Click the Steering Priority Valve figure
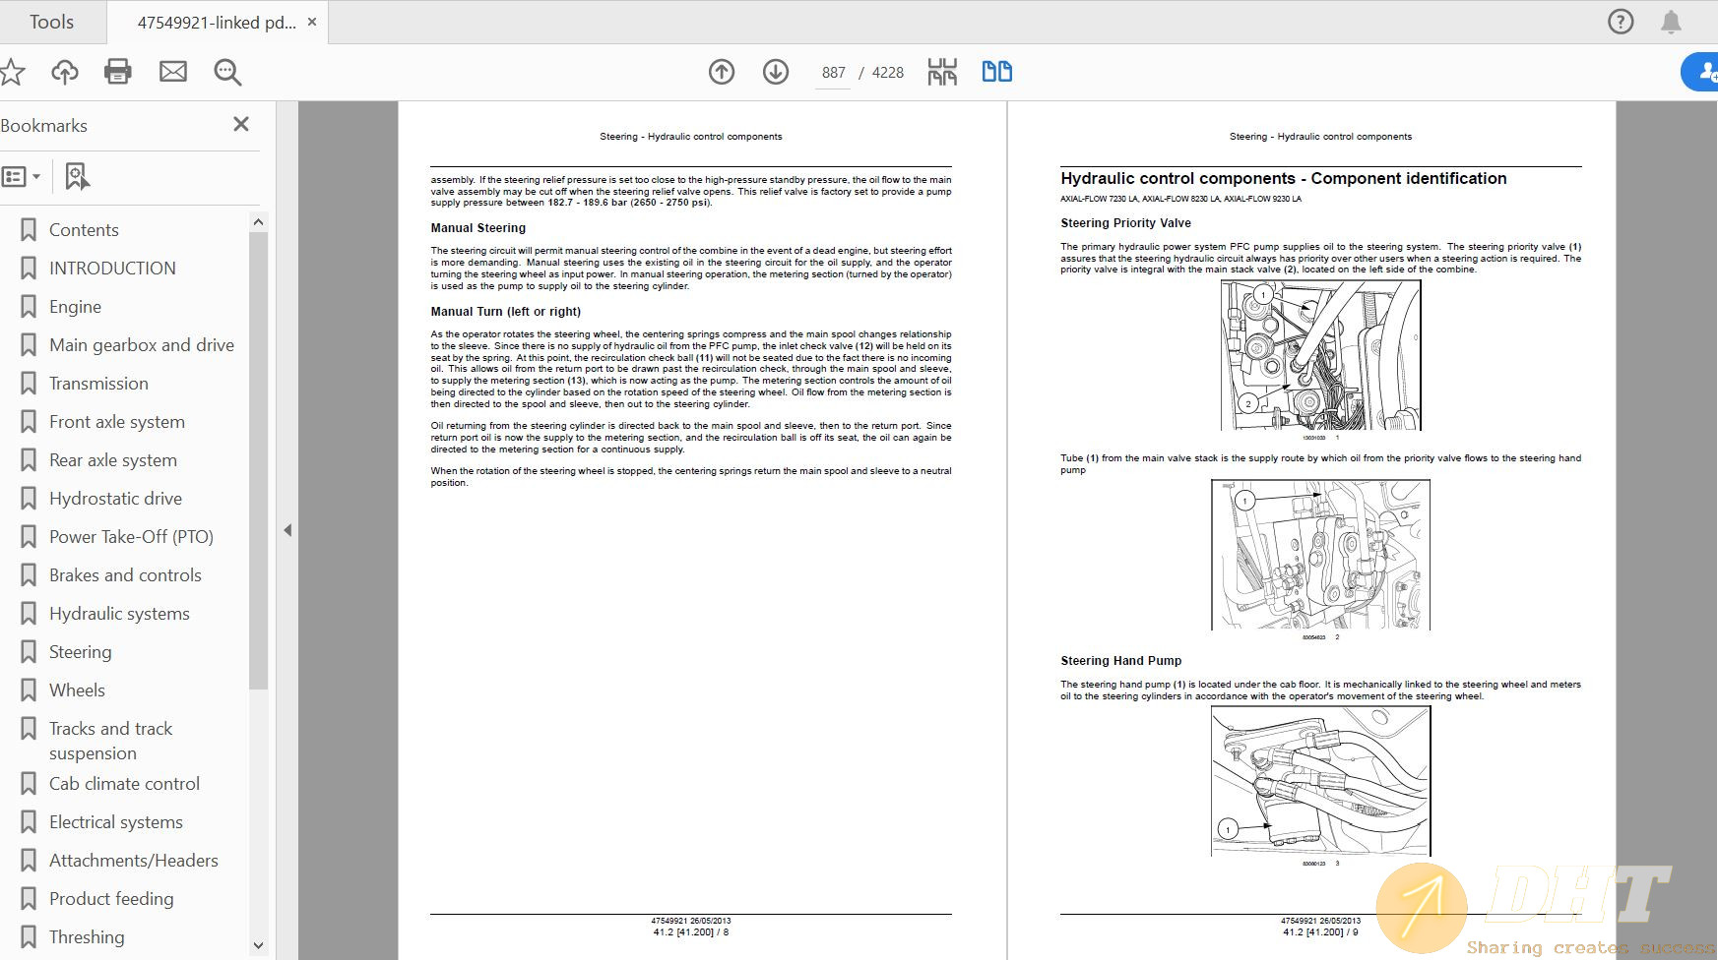Viewport: 1718px width, 960px height. pyautogui.click(x=1320, y=355)
